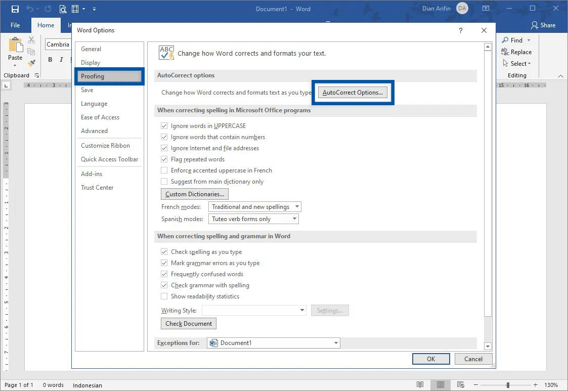The height and width of the screenshot is (391, 568).
Task: Open the French modes dropdown
Action: pyautogui.click(x=296, y=206)
